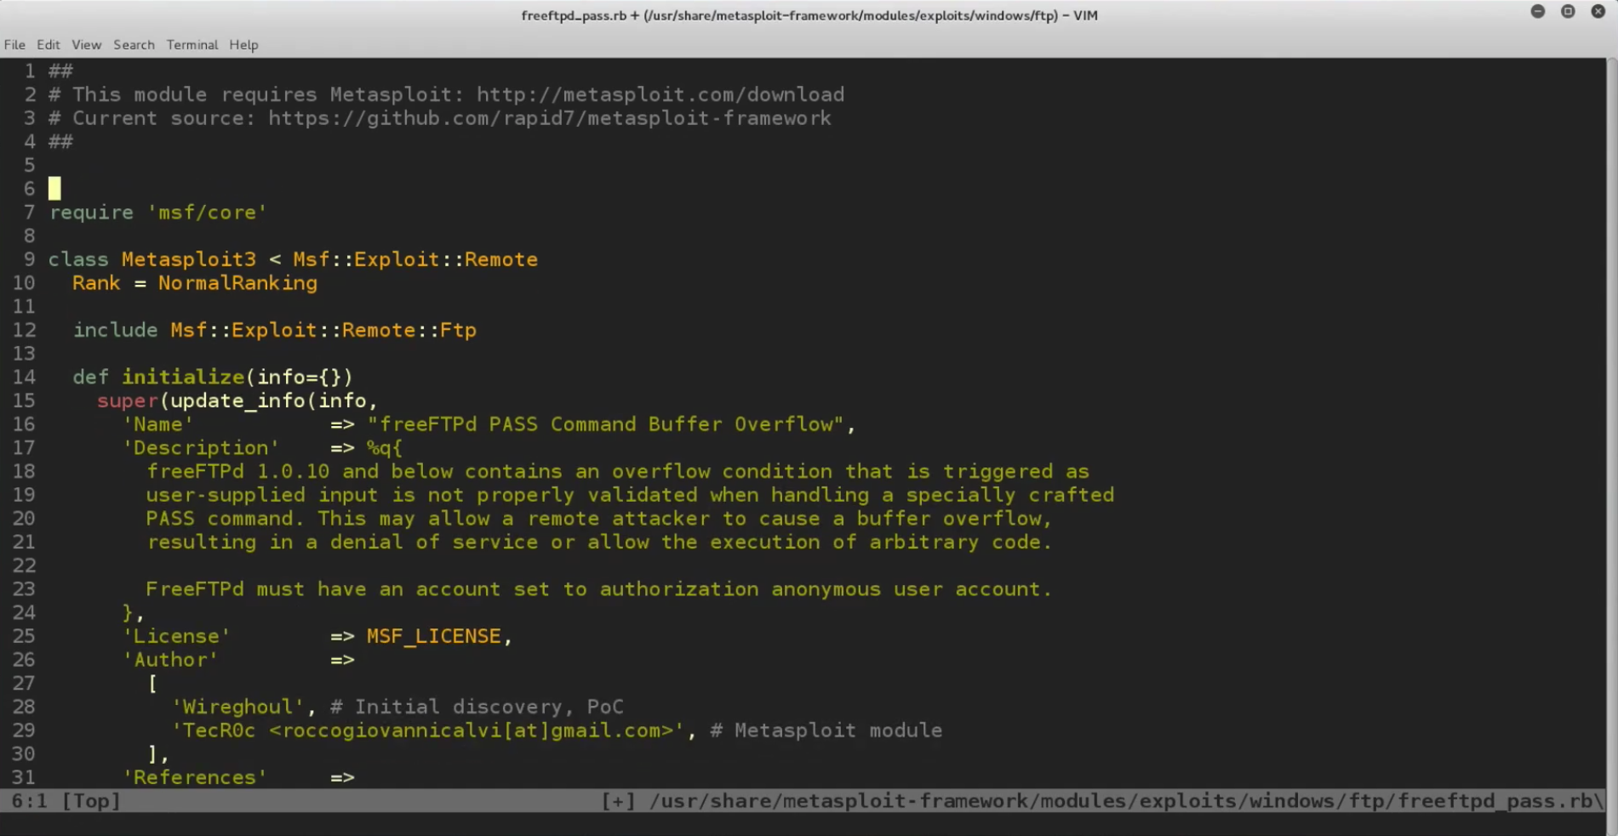The height and width of the screenshot is (836, 1618).
Task: Click 'Rank' constant on line 10
Action: [96, 283]
